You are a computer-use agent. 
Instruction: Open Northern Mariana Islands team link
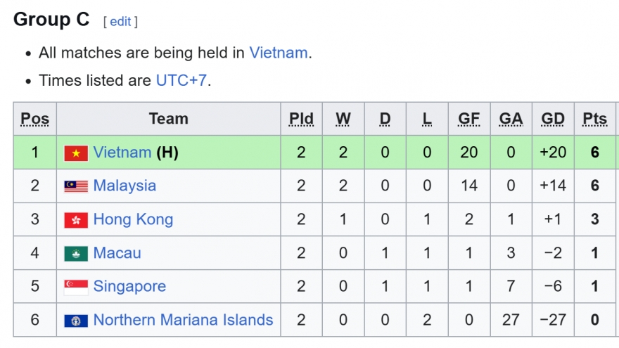point(183,321)
